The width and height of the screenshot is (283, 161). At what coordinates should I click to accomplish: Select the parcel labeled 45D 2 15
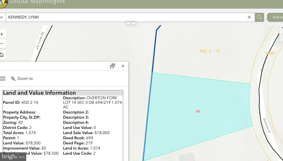point(209,51)
